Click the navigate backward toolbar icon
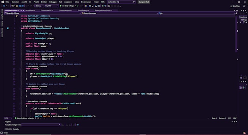Viewport: 248px width, 135px height. tap(4, 6)
